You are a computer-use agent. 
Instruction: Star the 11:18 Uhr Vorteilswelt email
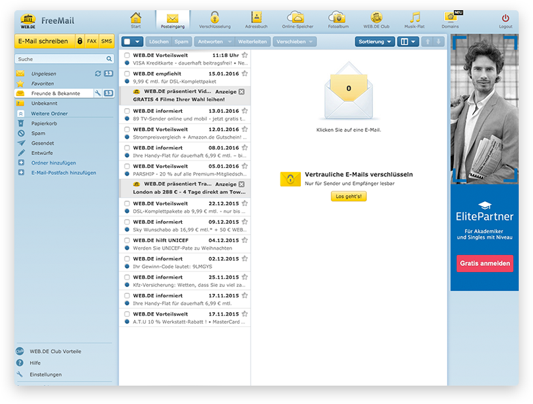pos(244,55)
